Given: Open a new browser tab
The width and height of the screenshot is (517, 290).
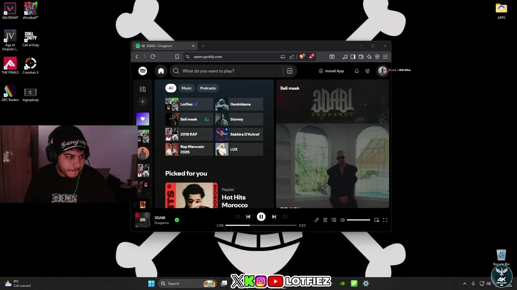Looking at the screenshot, I should point(203,46).
